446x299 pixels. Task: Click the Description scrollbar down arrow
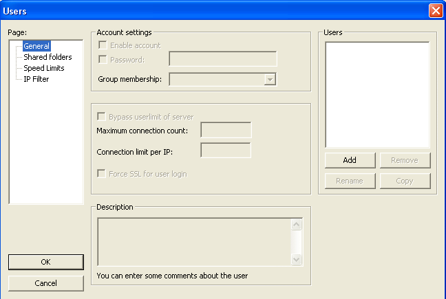[297, 259]
